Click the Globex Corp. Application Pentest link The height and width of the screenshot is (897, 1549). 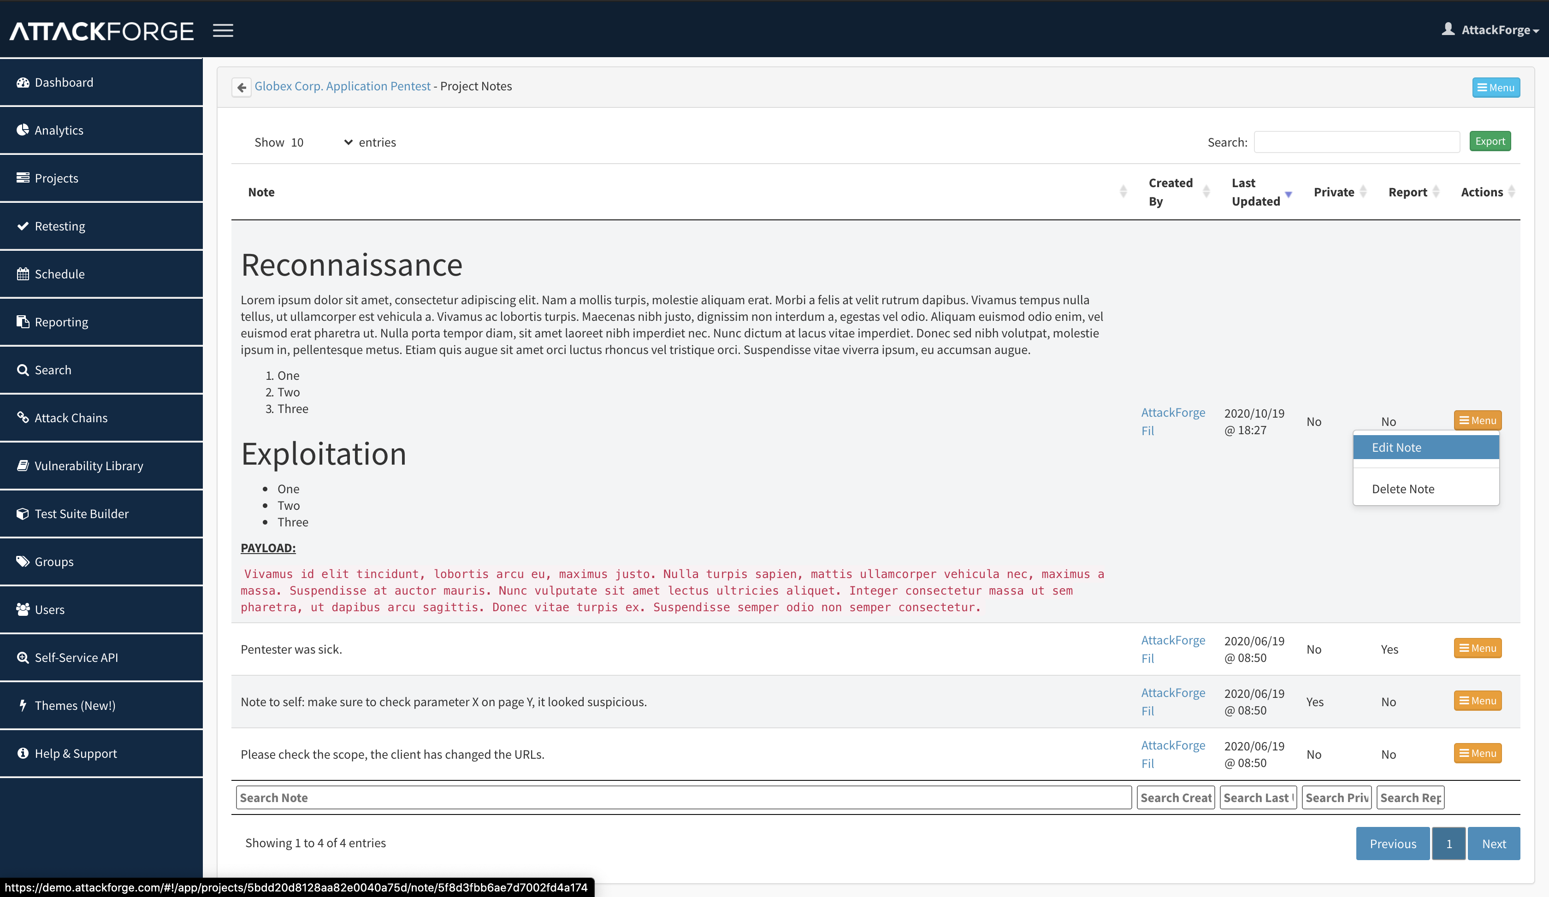(343, 86)
